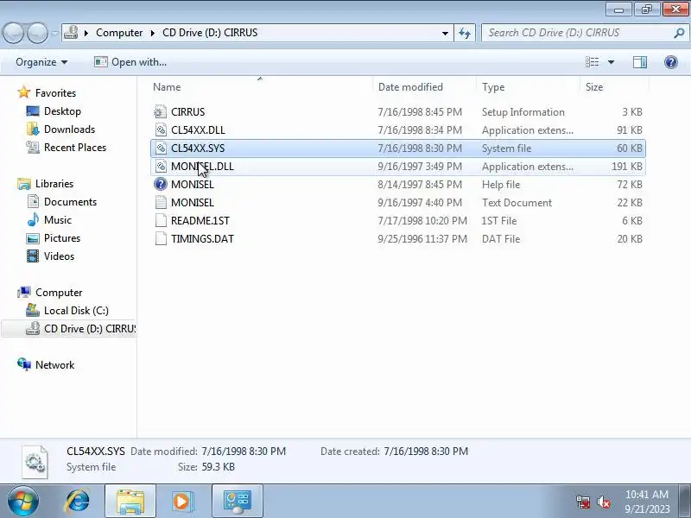Click the CL54XX.DLL file name
Image resolution: width=691 pixels, height=518 pixels.
click(x=198, y=130)
